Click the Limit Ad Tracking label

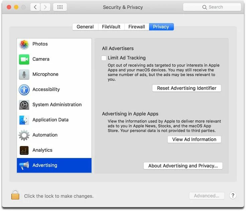[x=127, y=58]
